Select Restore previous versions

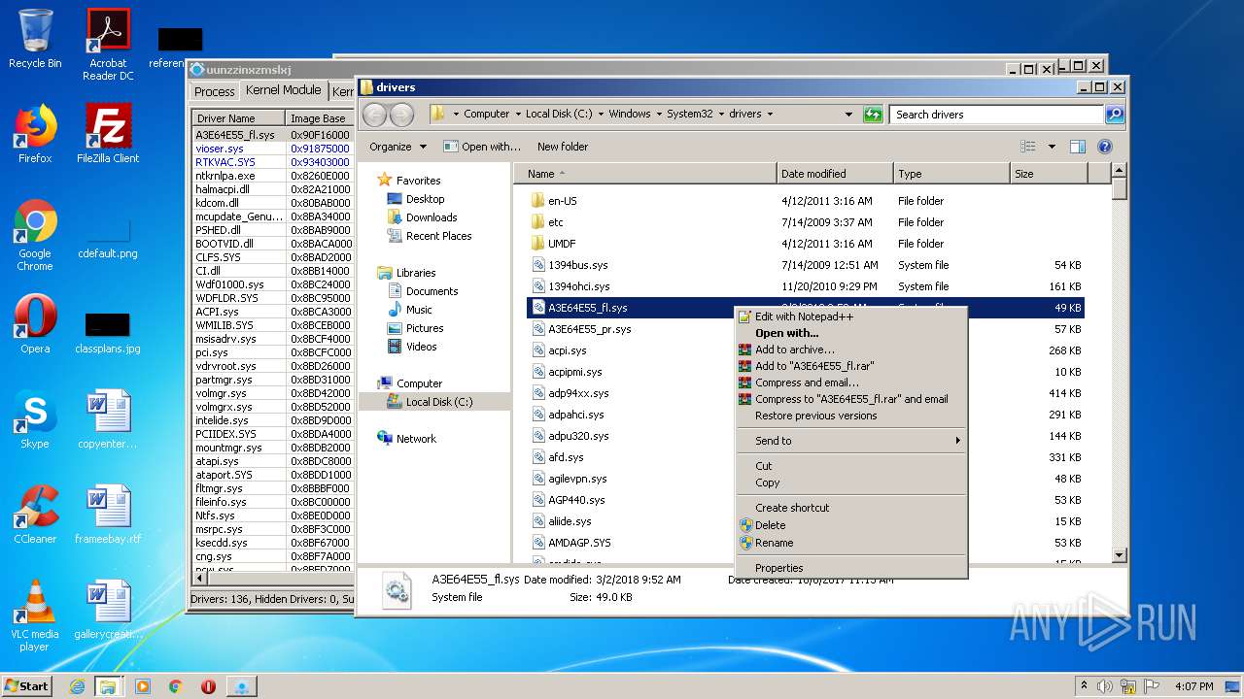click(850, 416)
